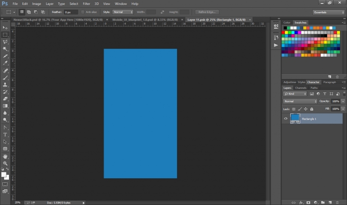Open the History panel icon

coord(276,38)
